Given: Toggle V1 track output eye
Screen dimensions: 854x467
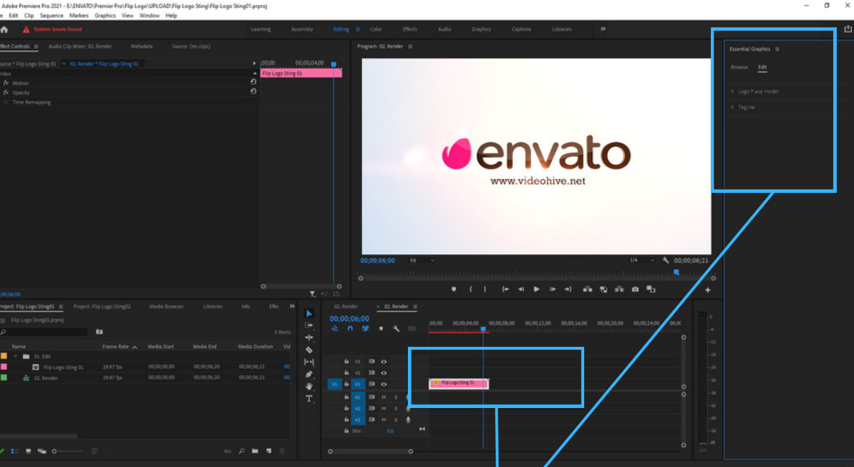Looking at the screenshot, I should coord(384,384).
